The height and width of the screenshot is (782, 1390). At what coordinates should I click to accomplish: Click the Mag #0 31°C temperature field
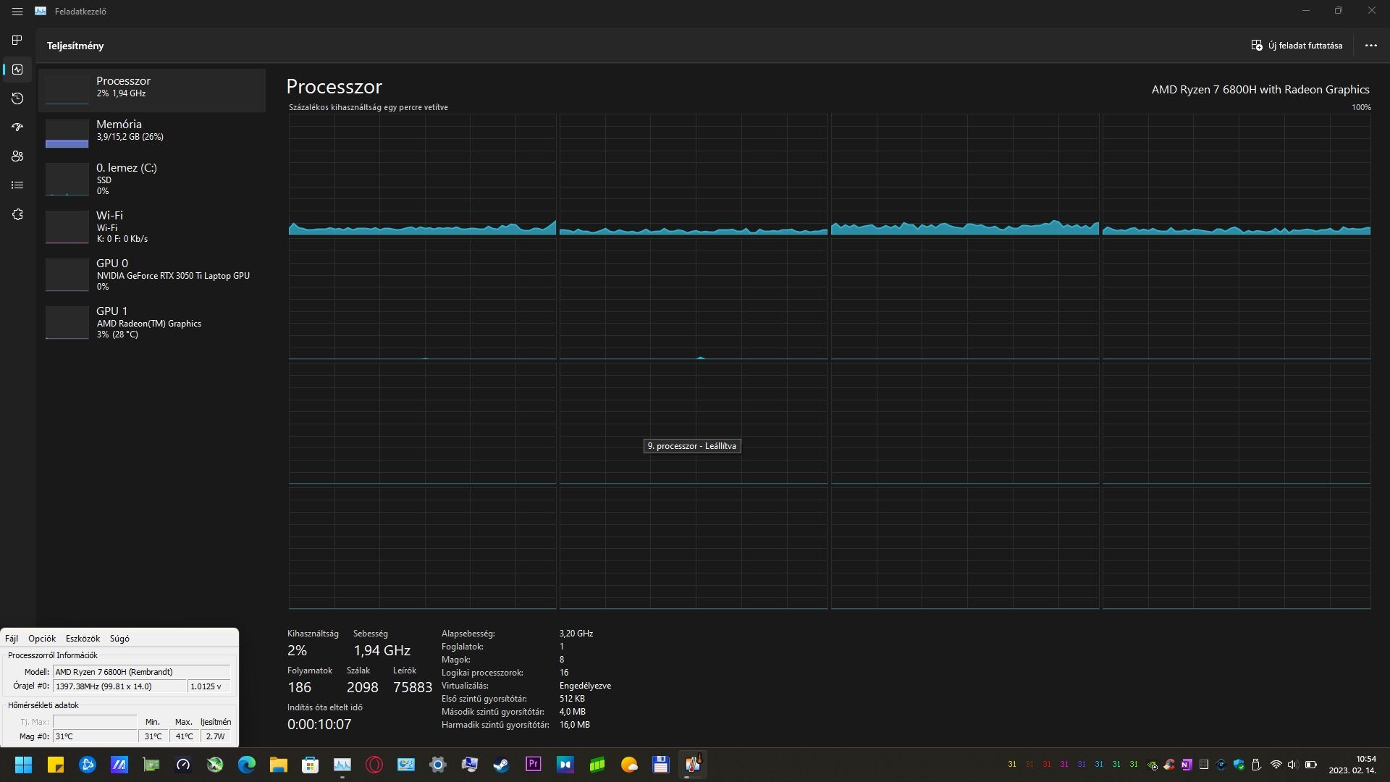[95, 736]
